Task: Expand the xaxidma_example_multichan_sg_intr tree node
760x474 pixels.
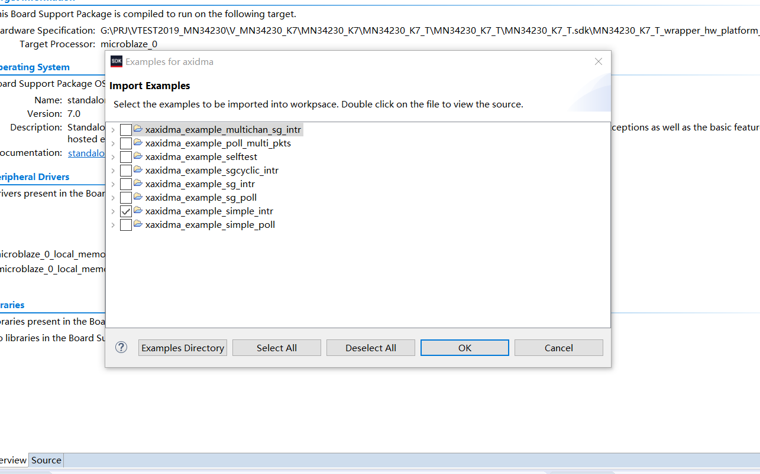Action: pyautogui.click(x=113, y=129)
